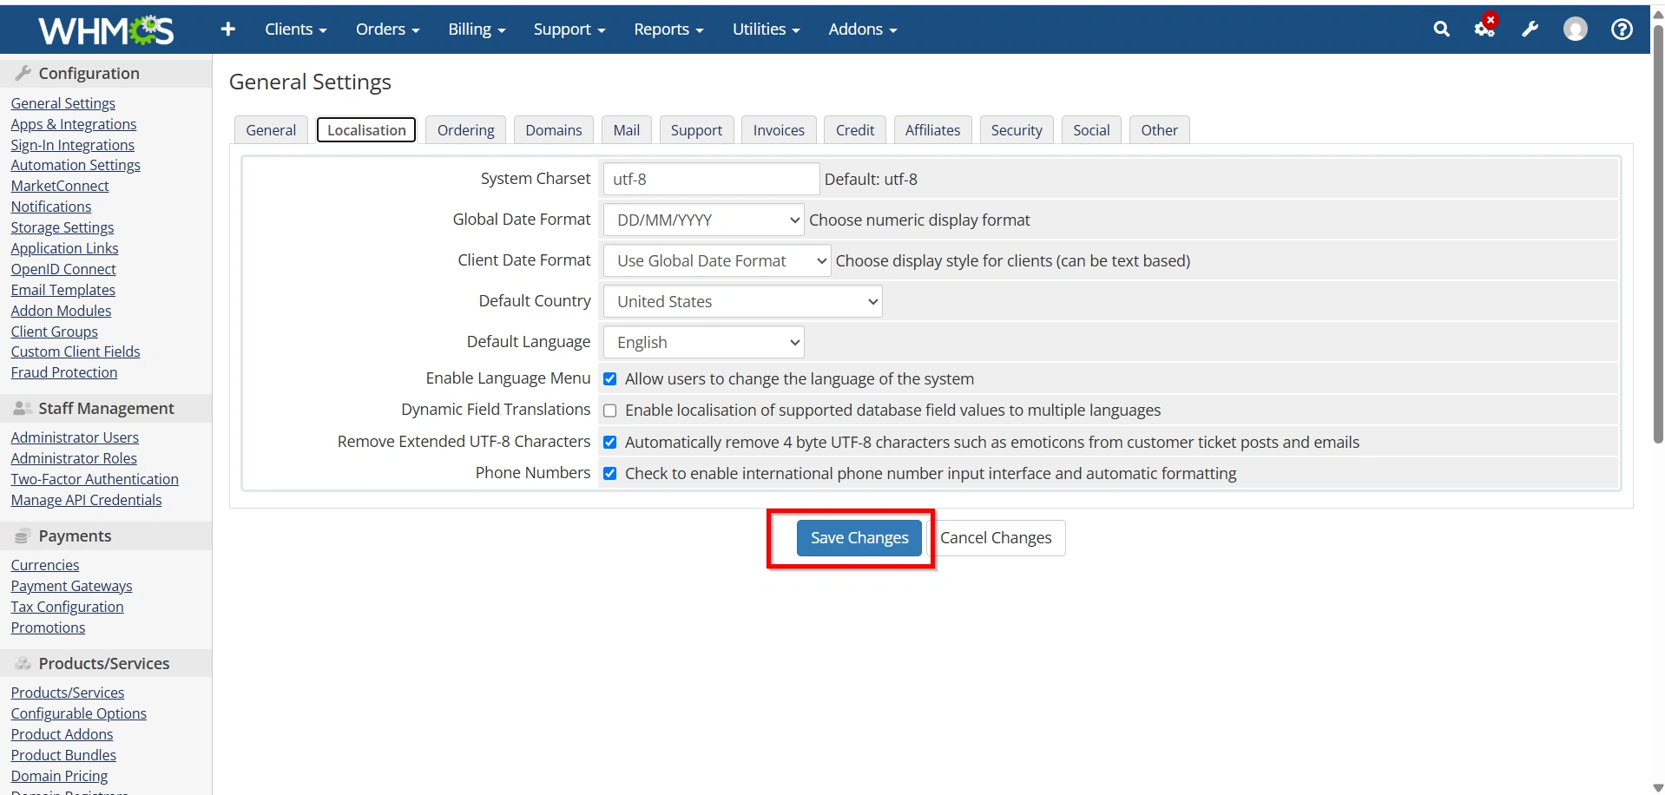Switch to the Invoices tab
The image size is (1665, 795).
779,130
